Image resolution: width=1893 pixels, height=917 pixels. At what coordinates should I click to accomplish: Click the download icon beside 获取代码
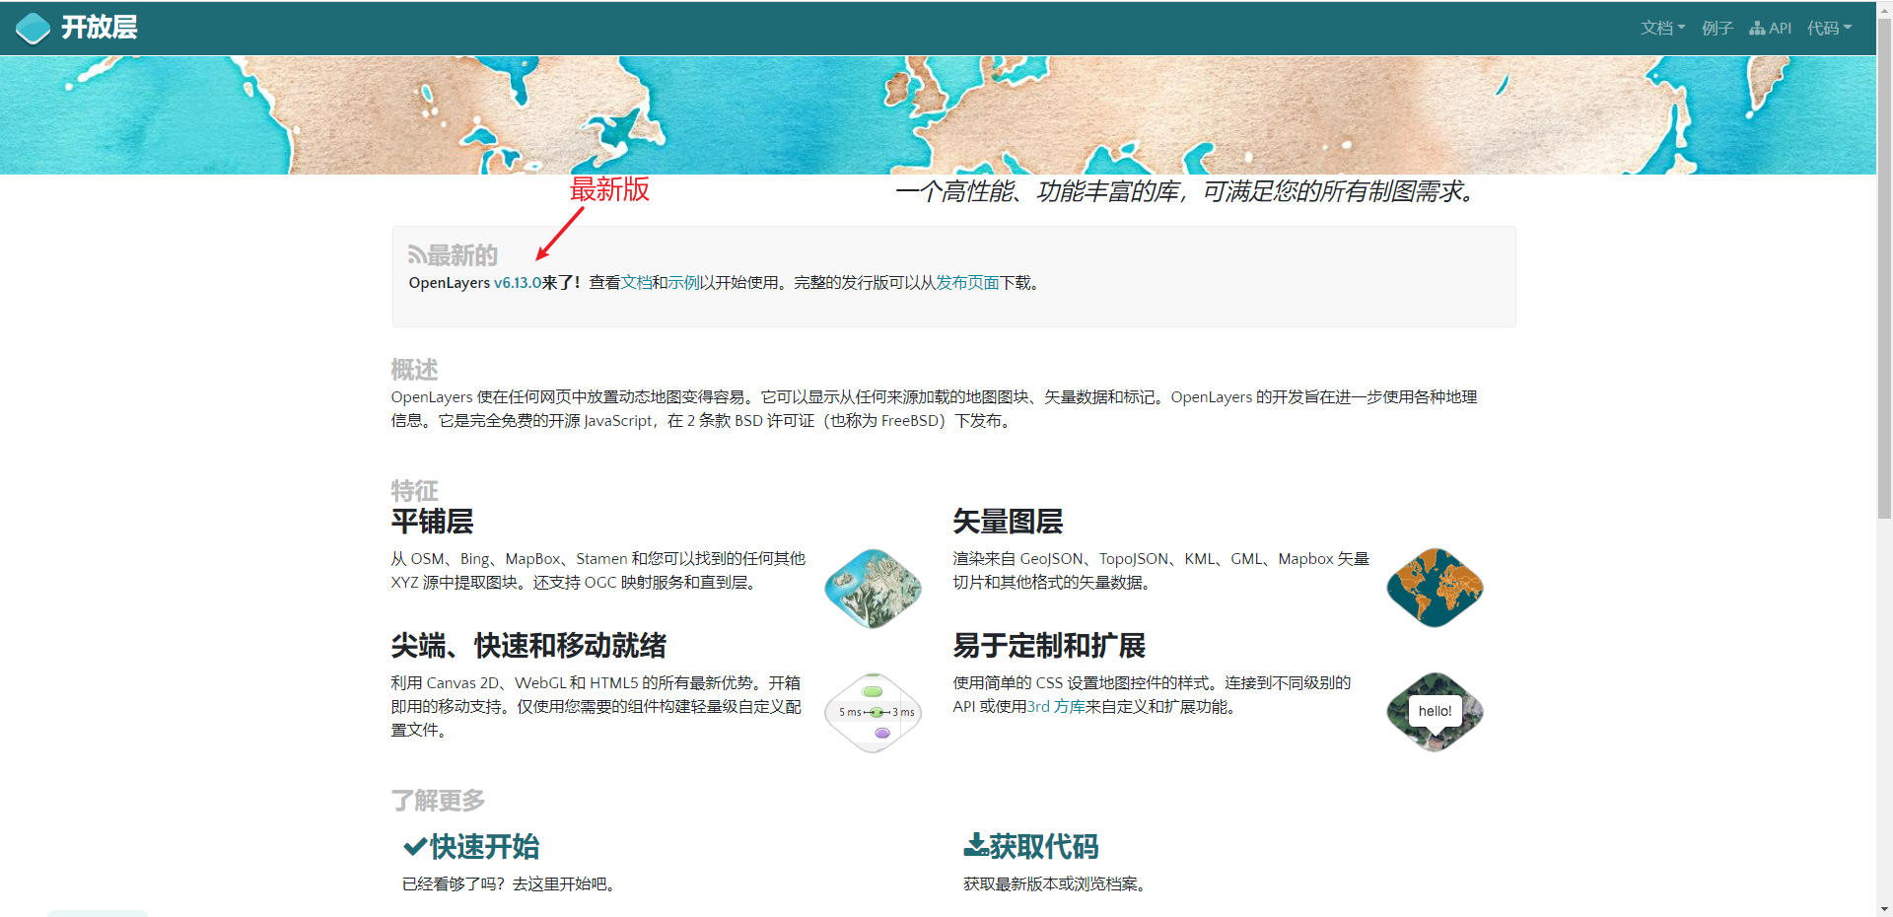[x=976, y=846]
